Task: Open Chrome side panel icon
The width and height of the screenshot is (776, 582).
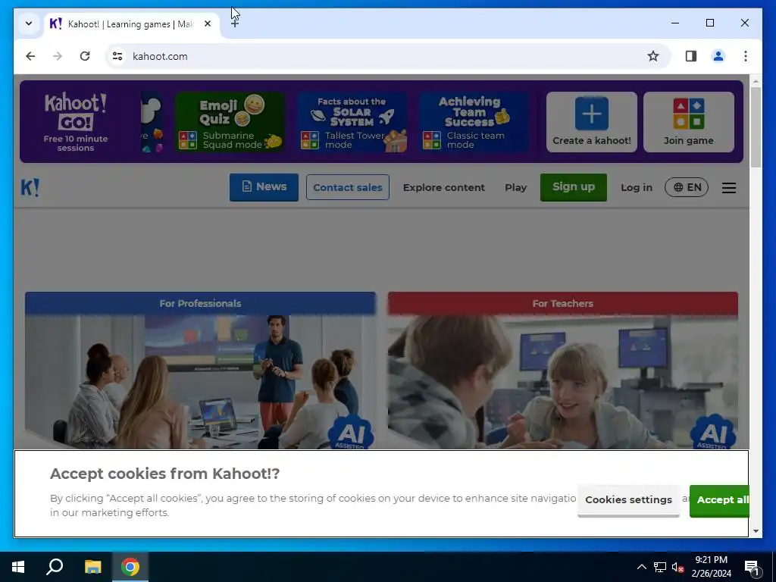Action: click(691, 56)
